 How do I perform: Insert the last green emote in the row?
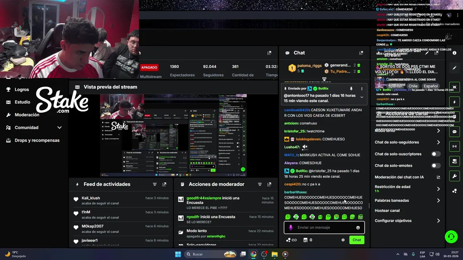point(361,217)
